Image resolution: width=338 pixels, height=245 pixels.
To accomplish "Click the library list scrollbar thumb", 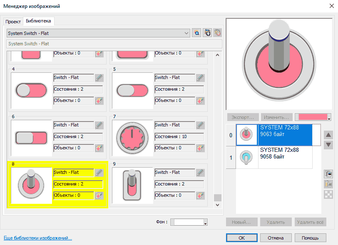I will (x=218, y=198).
